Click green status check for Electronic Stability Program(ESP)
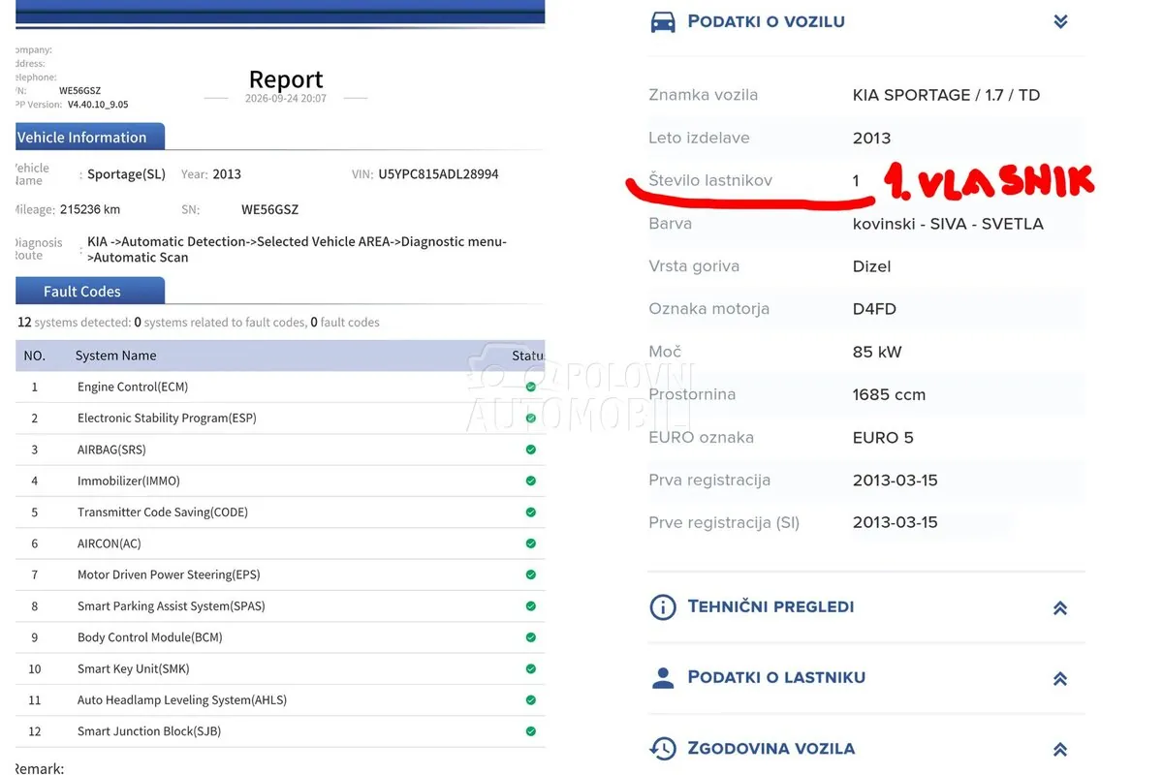This screenshot has width=1163, height=775. coord(531,418)
